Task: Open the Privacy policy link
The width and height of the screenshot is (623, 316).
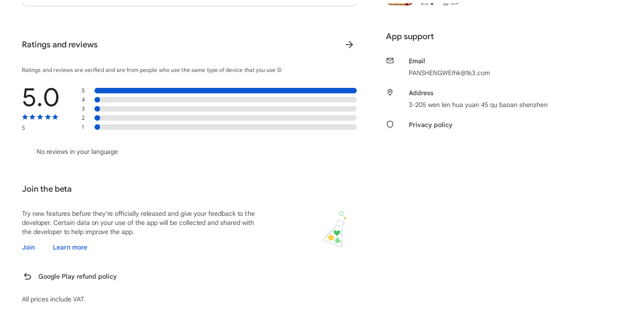Action: [431, 125]
